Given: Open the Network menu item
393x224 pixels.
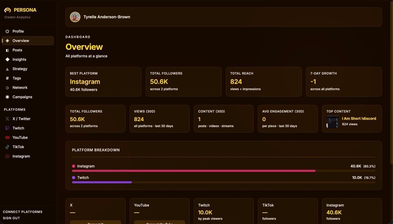Looking at the screenshot, I should (20, 87).
